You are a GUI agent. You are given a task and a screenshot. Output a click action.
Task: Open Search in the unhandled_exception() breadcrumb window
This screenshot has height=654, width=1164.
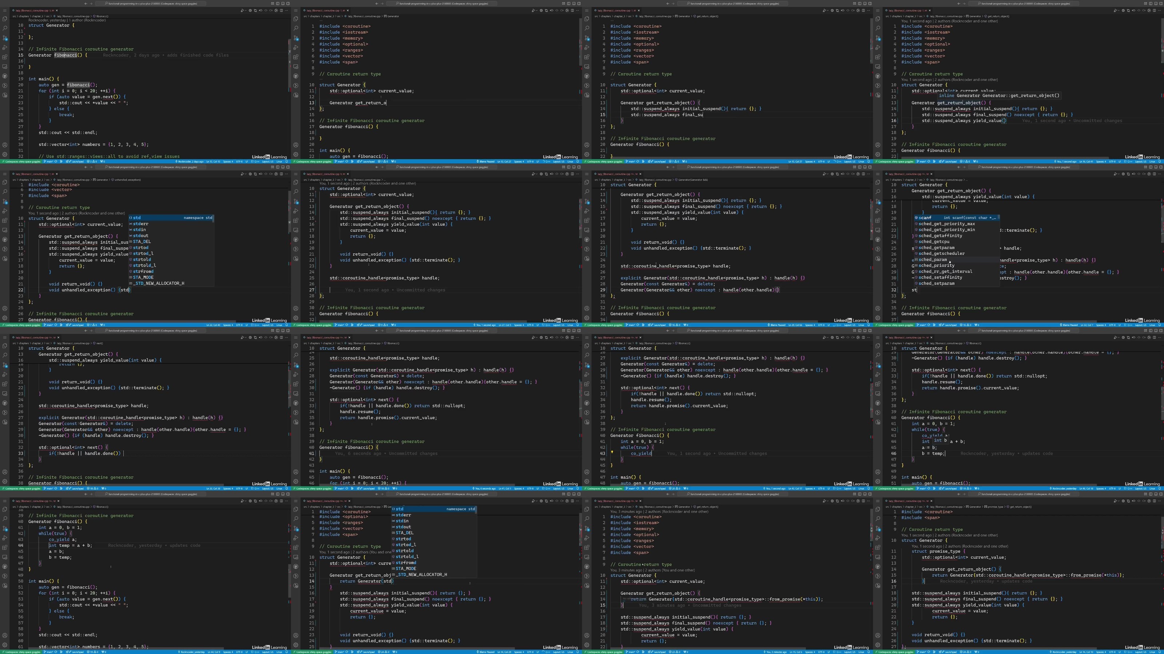point(5,192)
